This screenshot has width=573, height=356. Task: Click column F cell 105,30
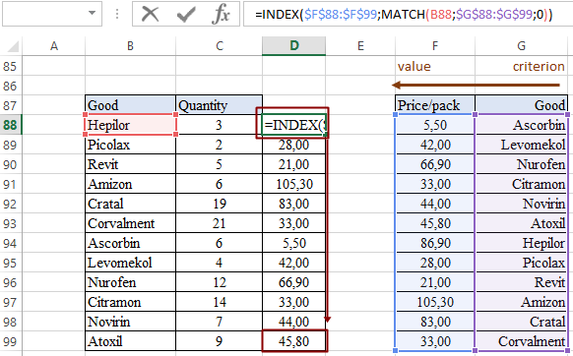click(435, 302)
